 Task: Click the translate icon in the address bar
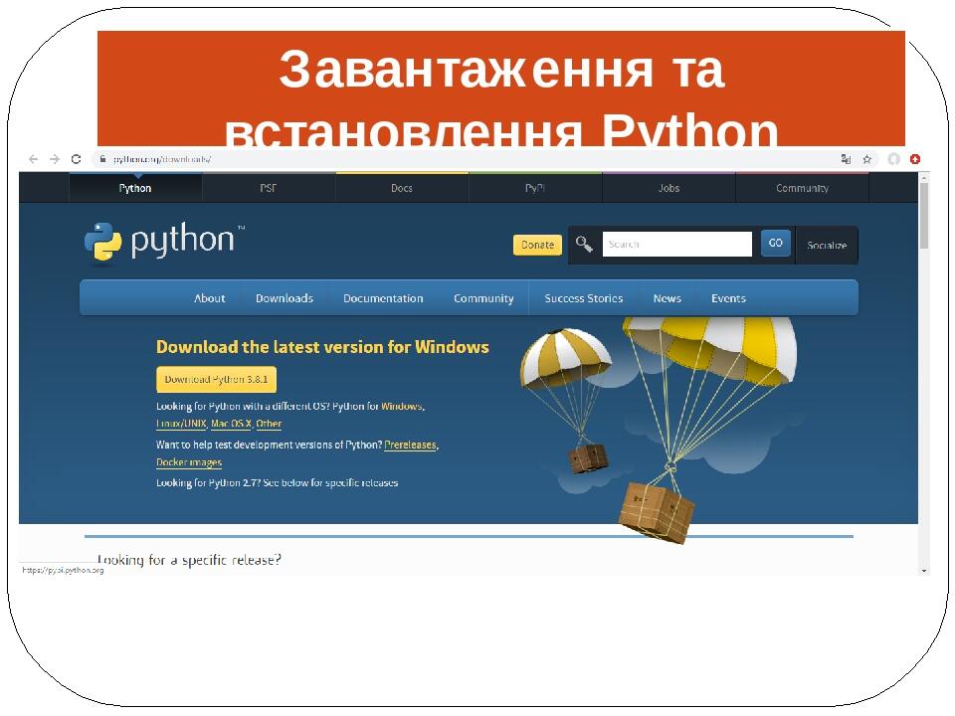[x=845, y=158]
